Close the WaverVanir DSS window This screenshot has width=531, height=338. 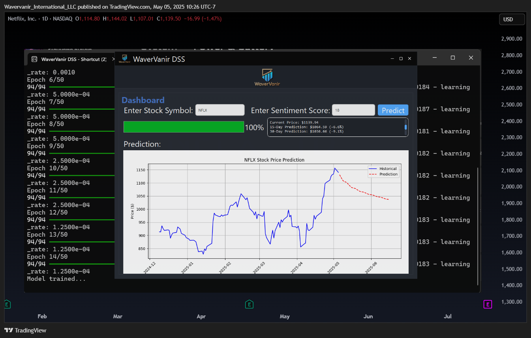[x=409, y=58]
